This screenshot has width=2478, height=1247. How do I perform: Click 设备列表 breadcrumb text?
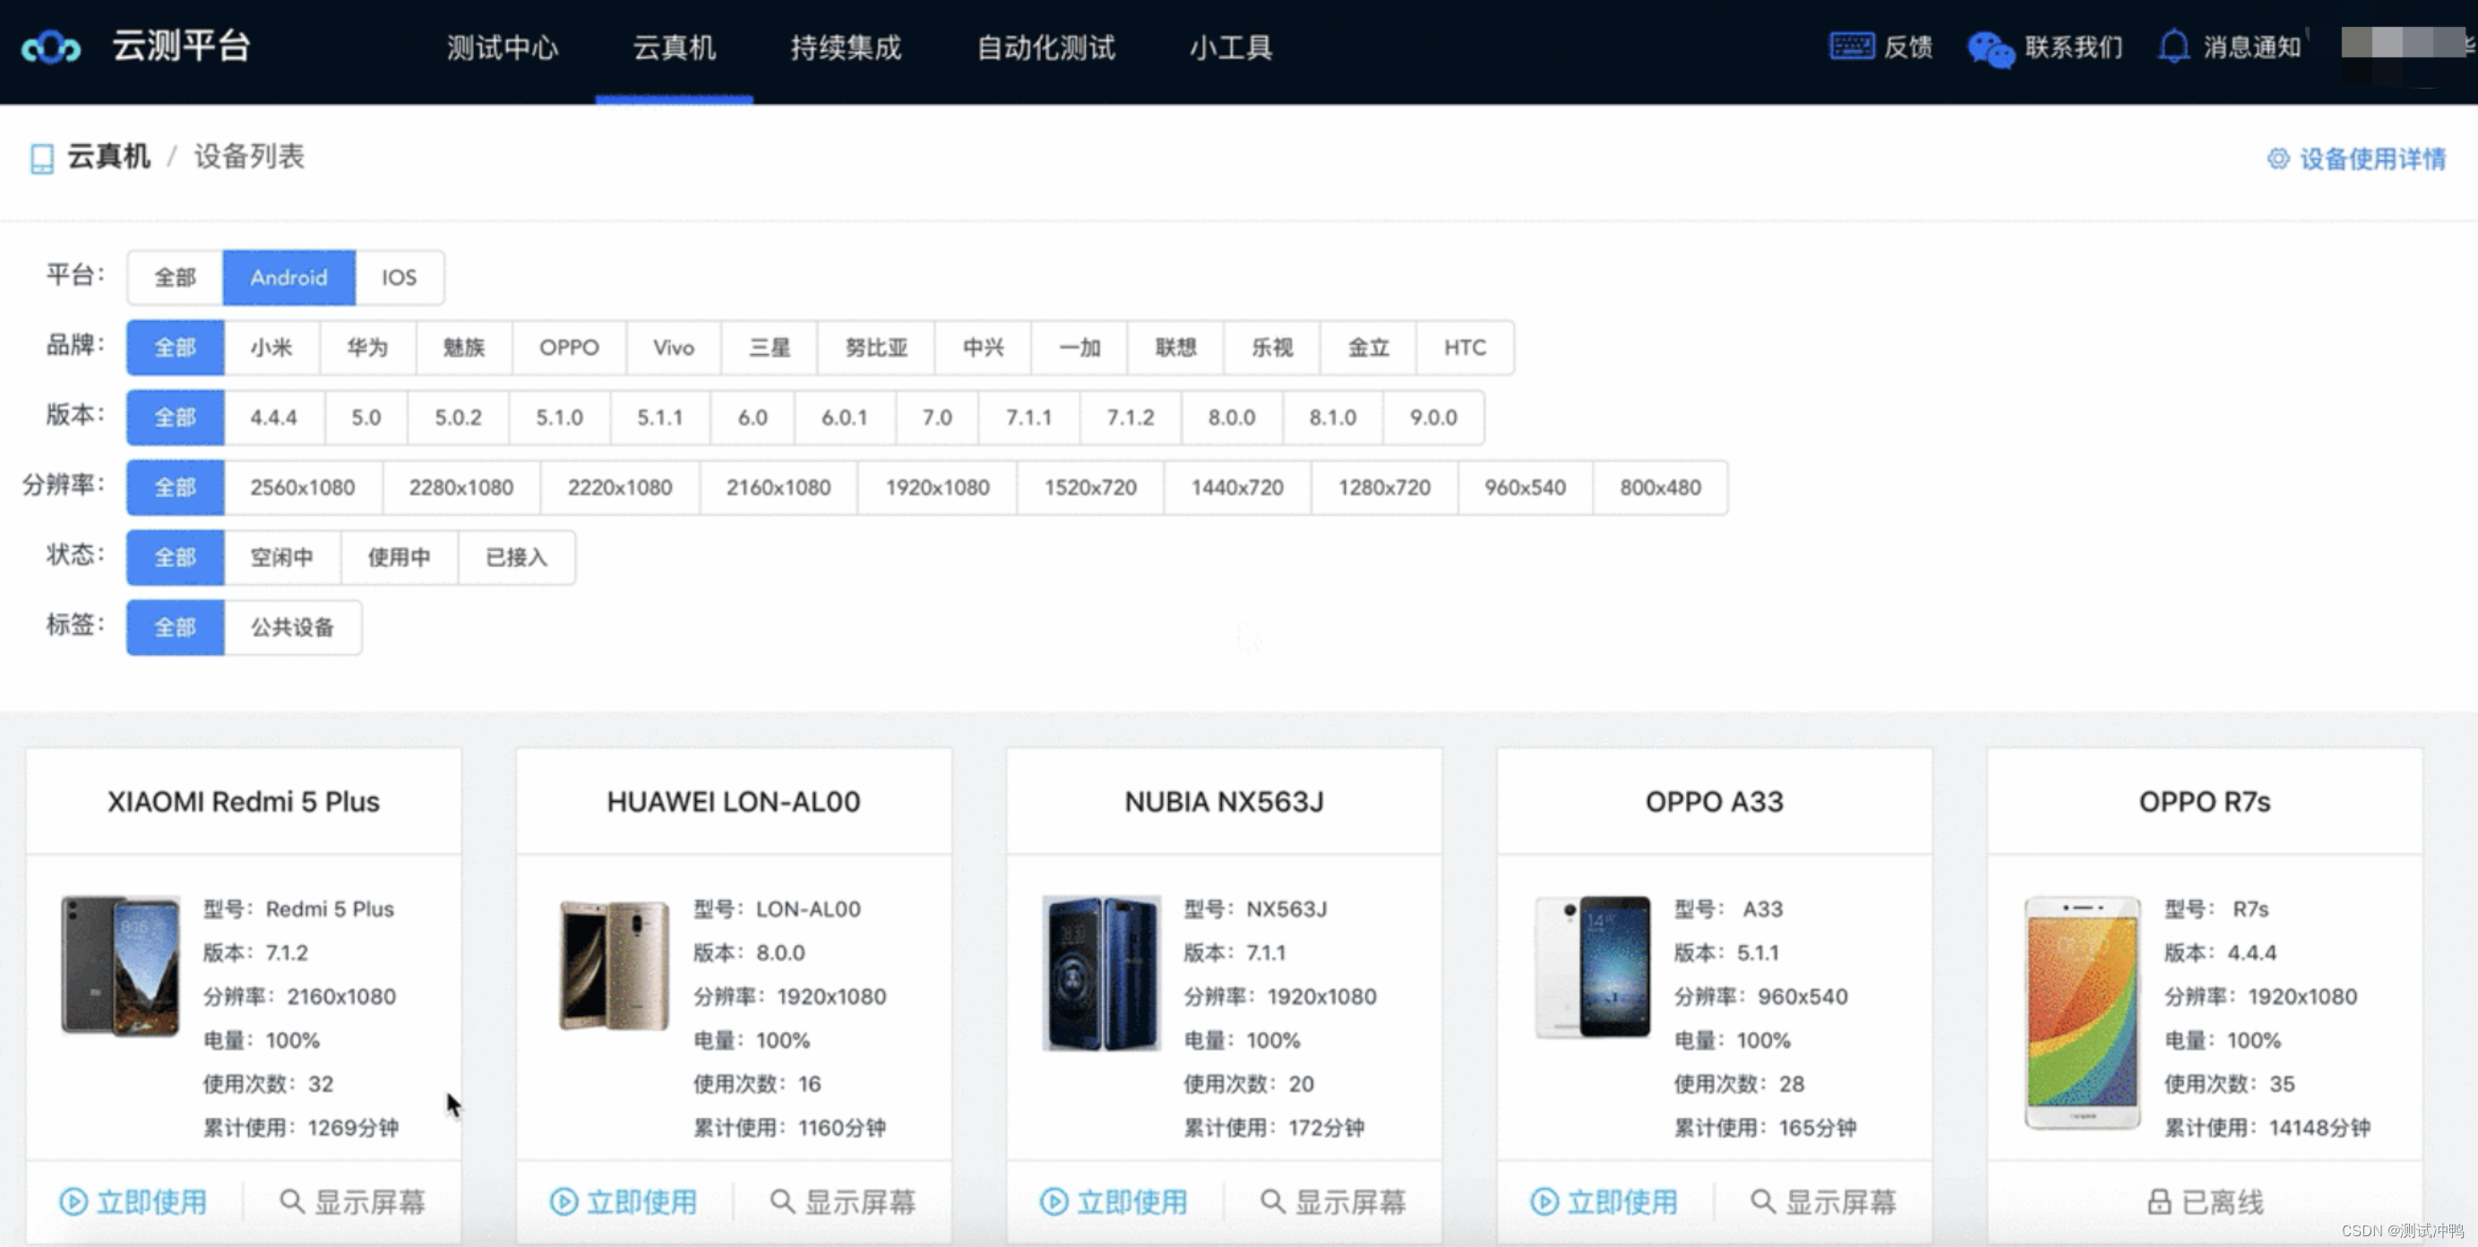click(x=249, y=156)
